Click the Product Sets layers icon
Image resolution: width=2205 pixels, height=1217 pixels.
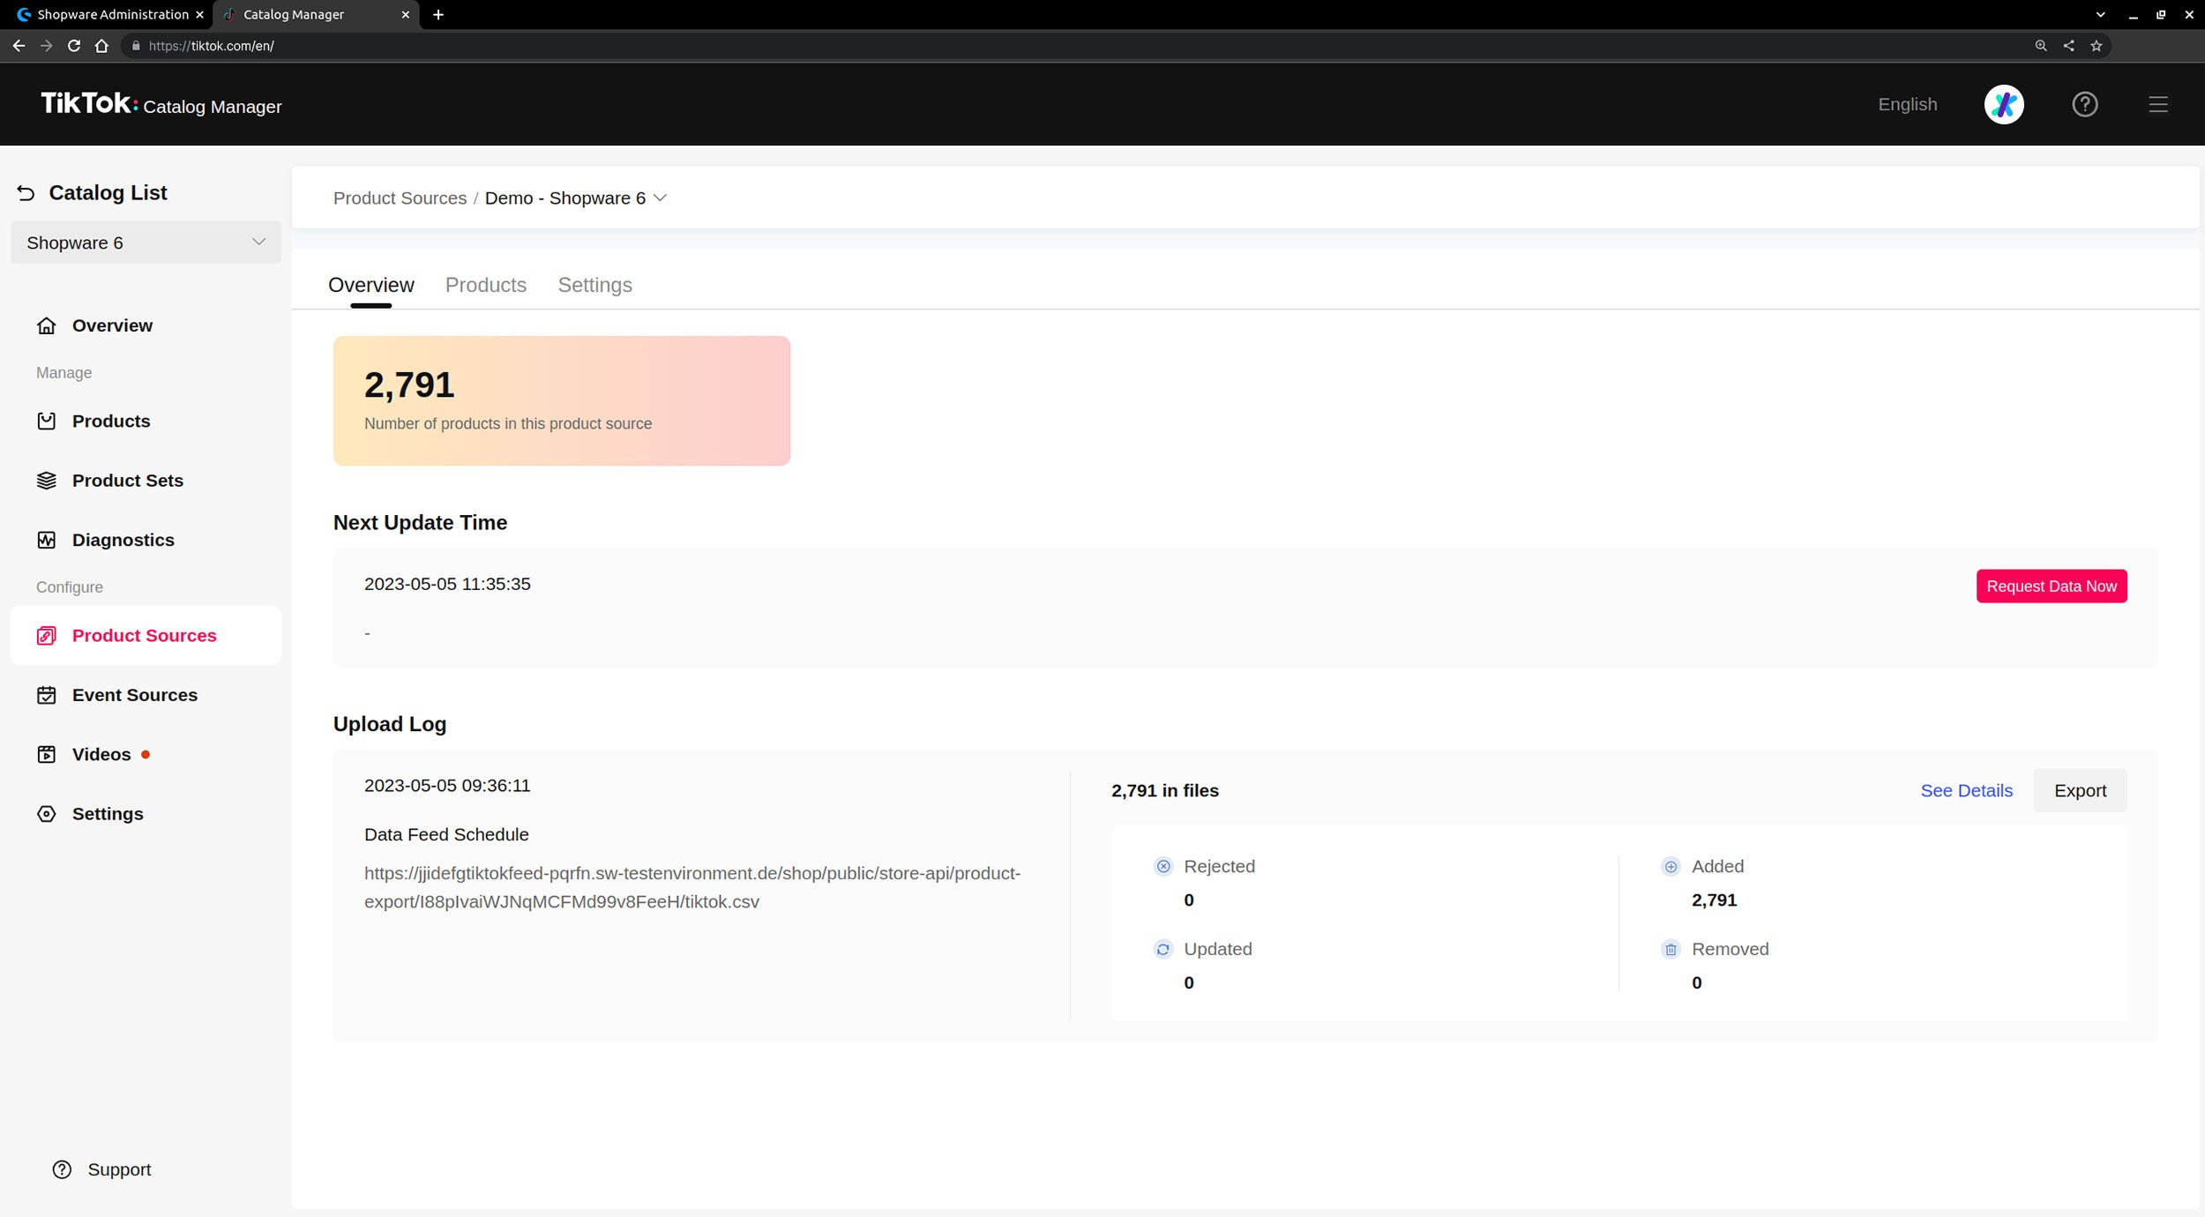pos(47,481)
